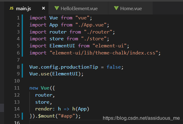The image size is (183, 124).
Task: Place cursor on productionTip in line 8
Action: [x=80, y=67]
